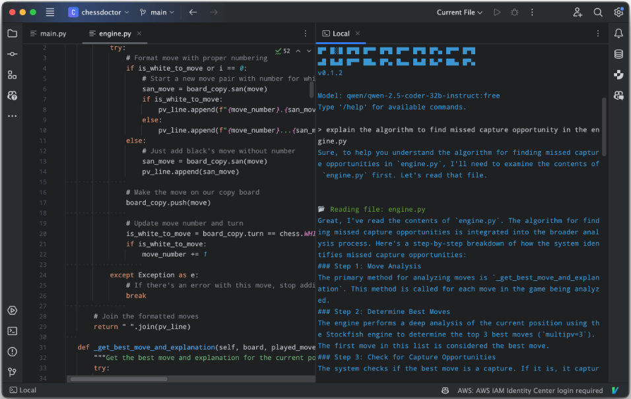Open the Notifications bell icon

tap(618, 34)
